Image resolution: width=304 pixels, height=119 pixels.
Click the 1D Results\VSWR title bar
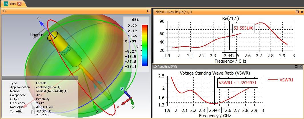click(228, 67)
